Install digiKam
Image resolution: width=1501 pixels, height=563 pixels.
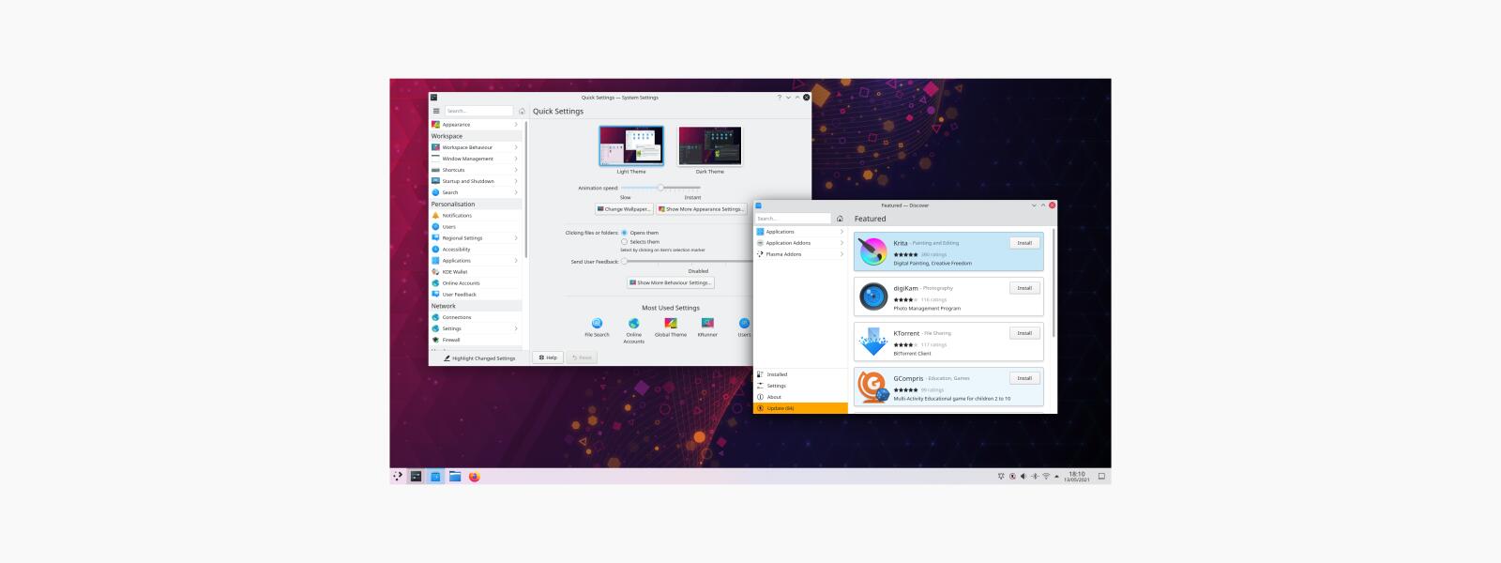[x=1024, y=288]
